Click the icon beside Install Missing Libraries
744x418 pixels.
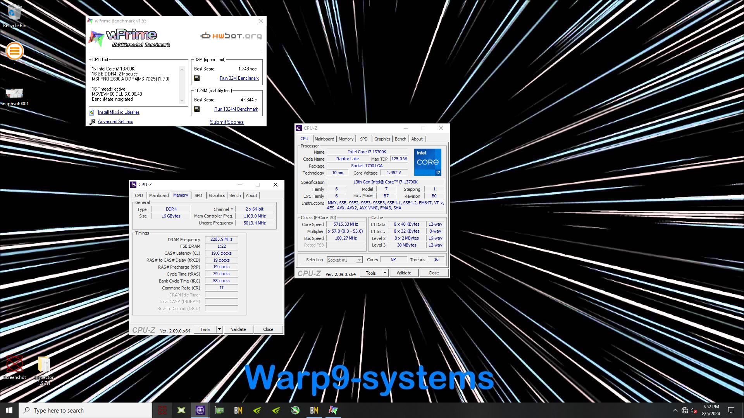coord(92,112)
